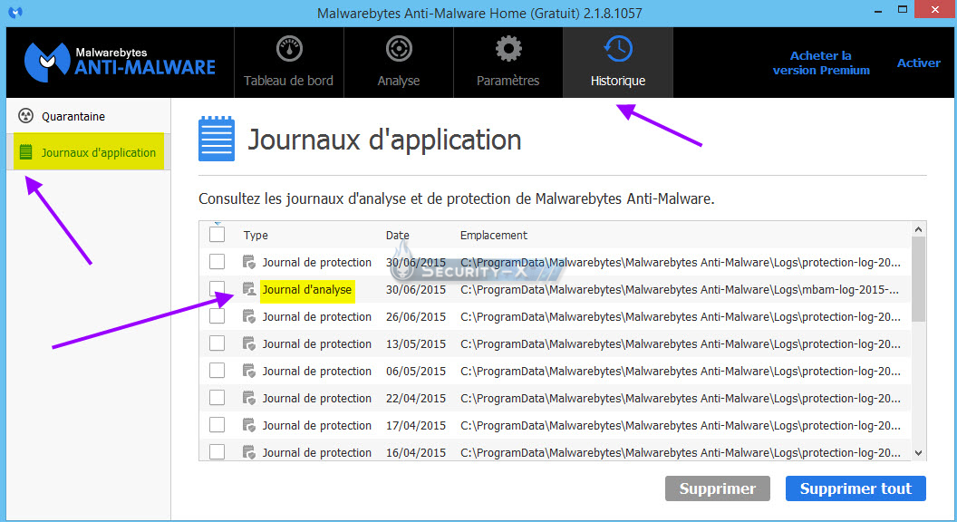Open Quarantaine in the sidebar
The image size is (957, 522).
point(89,116)
